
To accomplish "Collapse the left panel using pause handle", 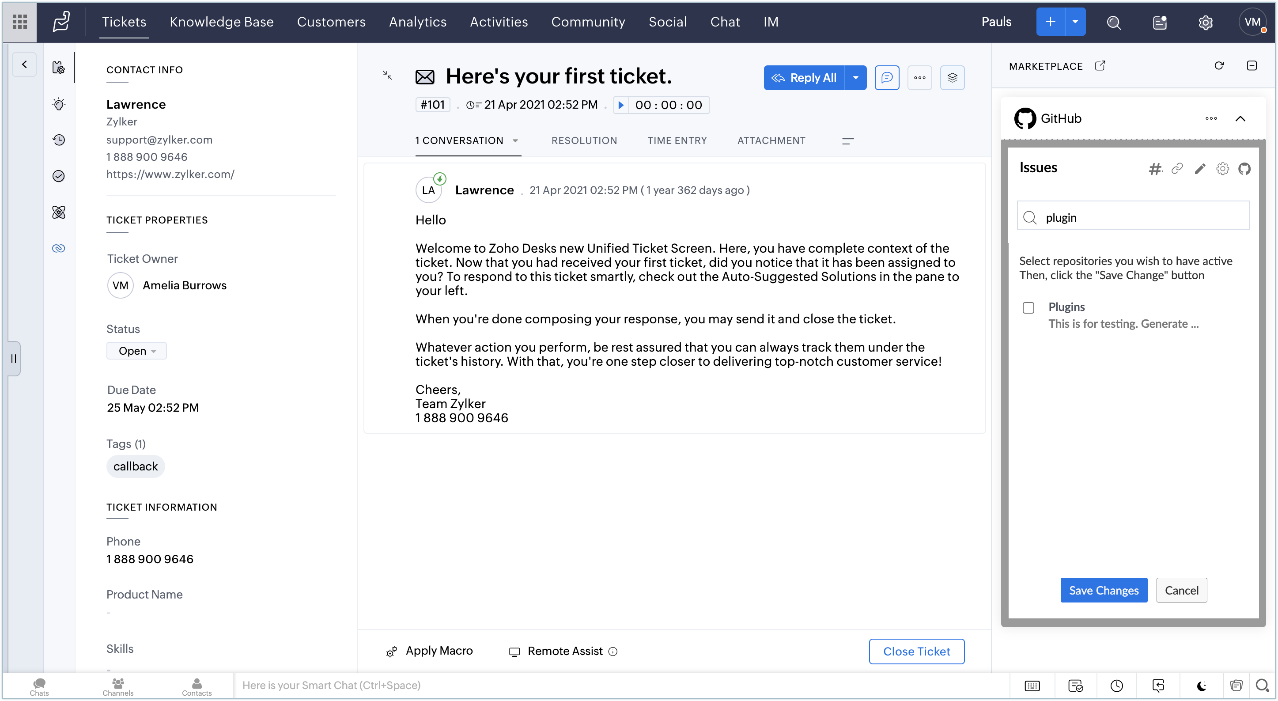I will coord(14,358).
